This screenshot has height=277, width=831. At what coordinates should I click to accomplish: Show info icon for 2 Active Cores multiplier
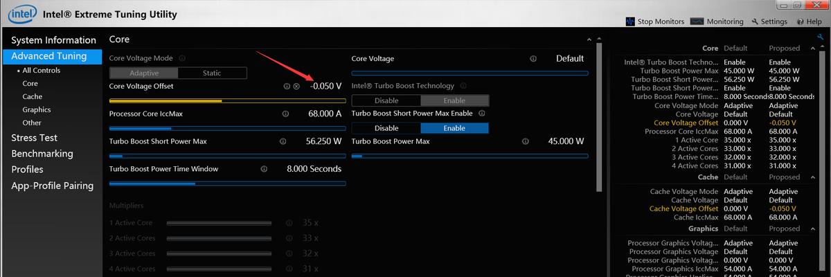[x=289, y=238]
